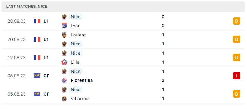The height and width of the screenshot is (109, 247).
Task: Click the D badge for Nice vs Lyon
Action: [x=237, y=21]
